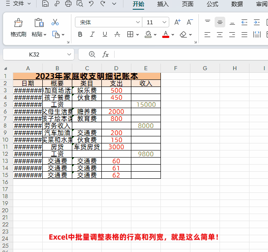Open Insert Function fx
Screen dimensions: 268x252
pyautogui.click(x=105, y=55)
